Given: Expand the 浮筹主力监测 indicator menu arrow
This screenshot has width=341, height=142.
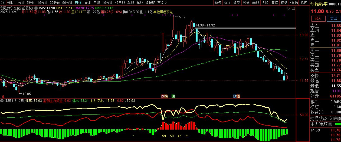Looking at the screenshot, I should (x=2, y=101).
